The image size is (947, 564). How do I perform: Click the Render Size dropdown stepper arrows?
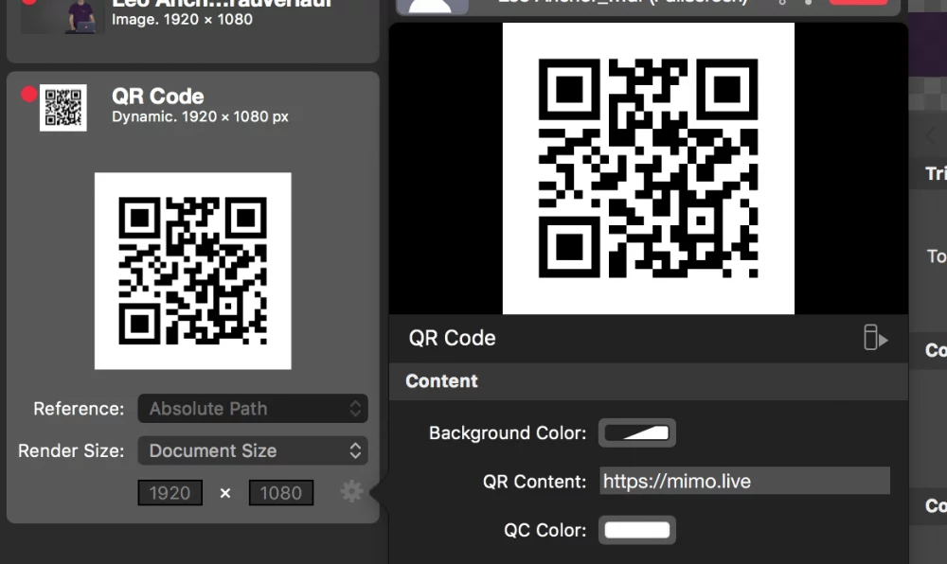pos(356,450)
